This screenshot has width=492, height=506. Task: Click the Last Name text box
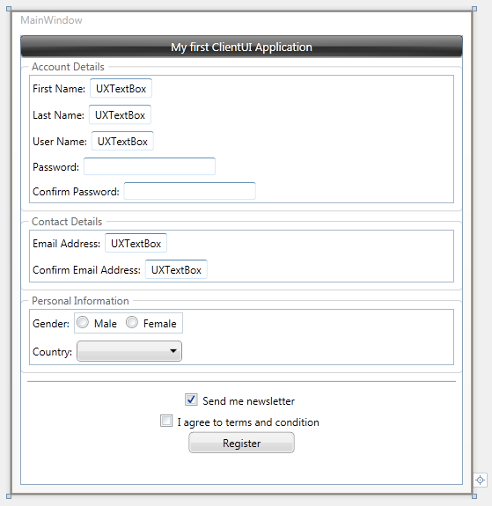click(x=120, y=114)
